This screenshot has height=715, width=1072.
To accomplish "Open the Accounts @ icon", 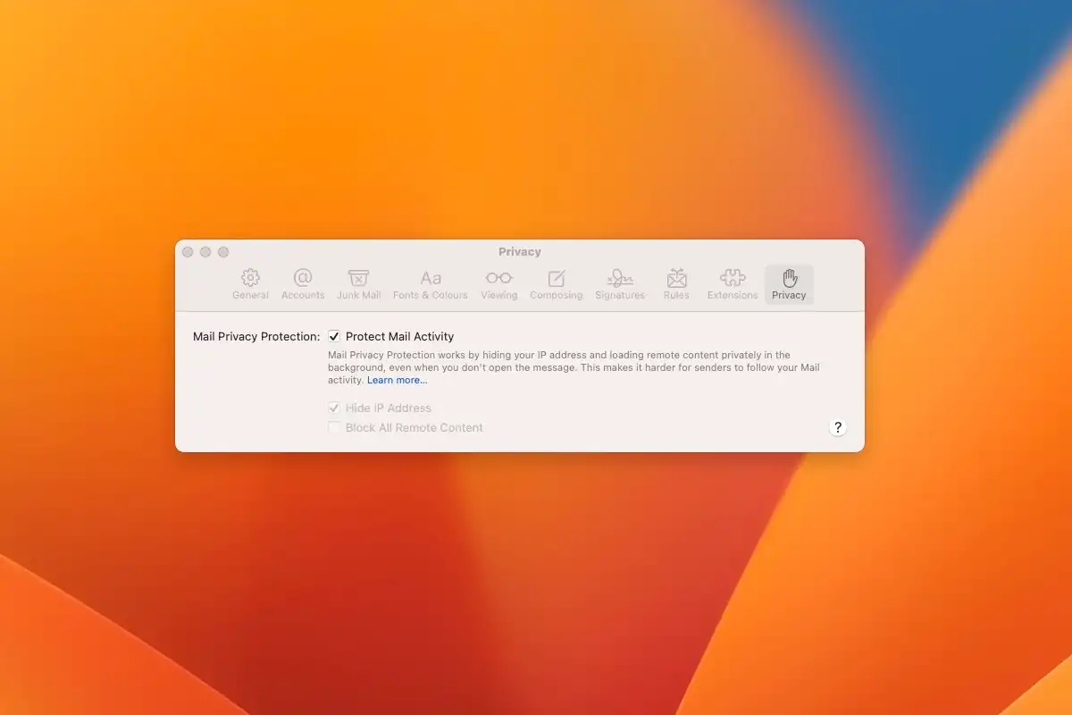I will tap(303, 278).
